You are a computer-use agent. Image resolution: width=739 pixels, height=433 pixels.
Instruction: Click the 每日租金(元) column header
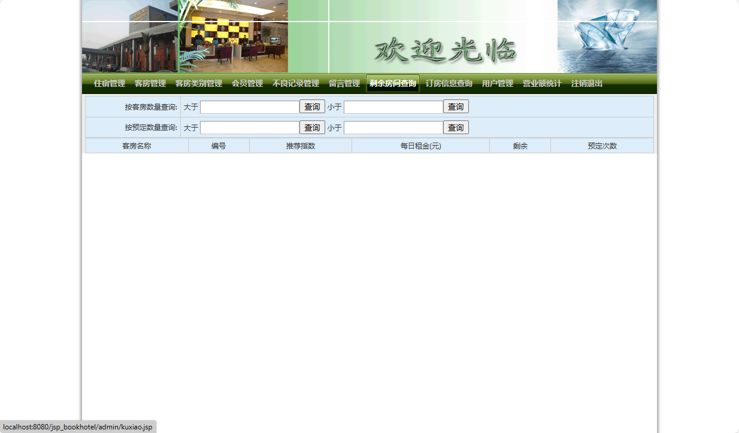(x=420, y=146)
